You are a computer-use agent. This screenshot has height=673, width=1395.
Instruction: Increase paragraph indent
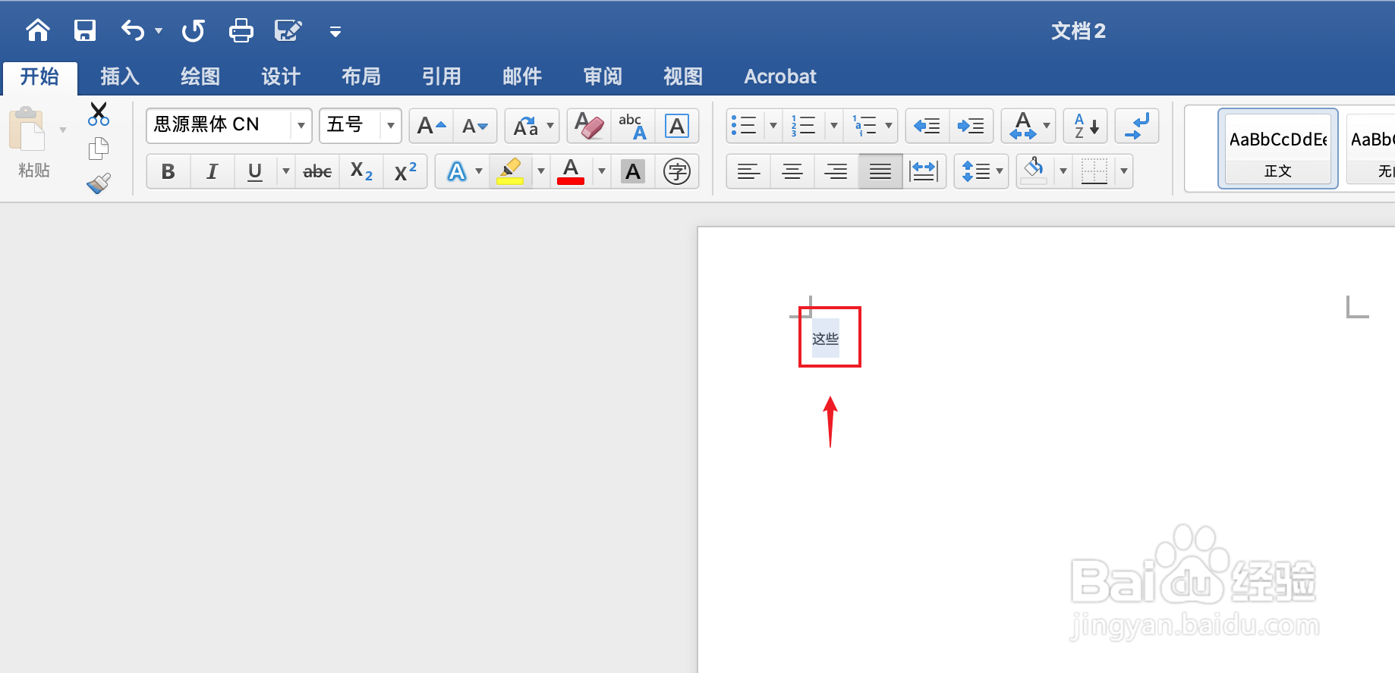[971, 126]
